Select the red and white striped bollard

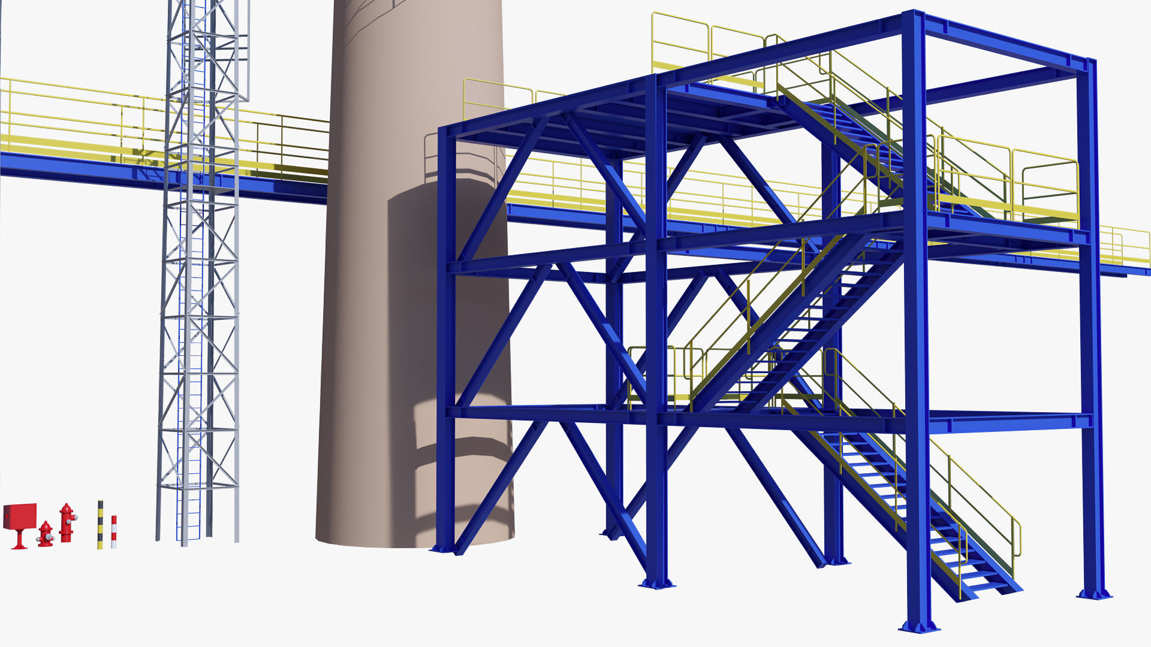click(x=113, y=531)
